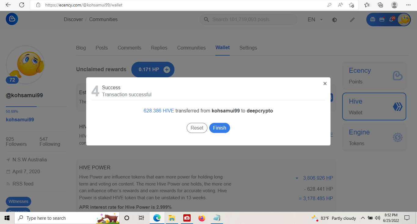Open browser Favorites list icon
The image size is (417, 224).
pos(367,5)
